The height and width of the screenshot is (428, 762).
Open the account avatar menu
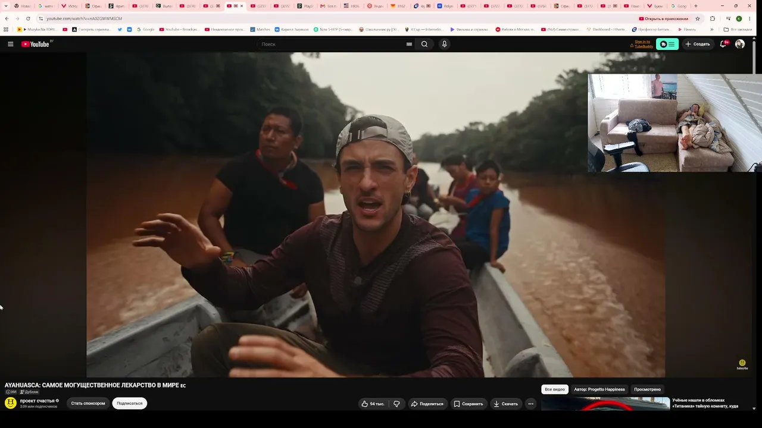click(740, 44)
